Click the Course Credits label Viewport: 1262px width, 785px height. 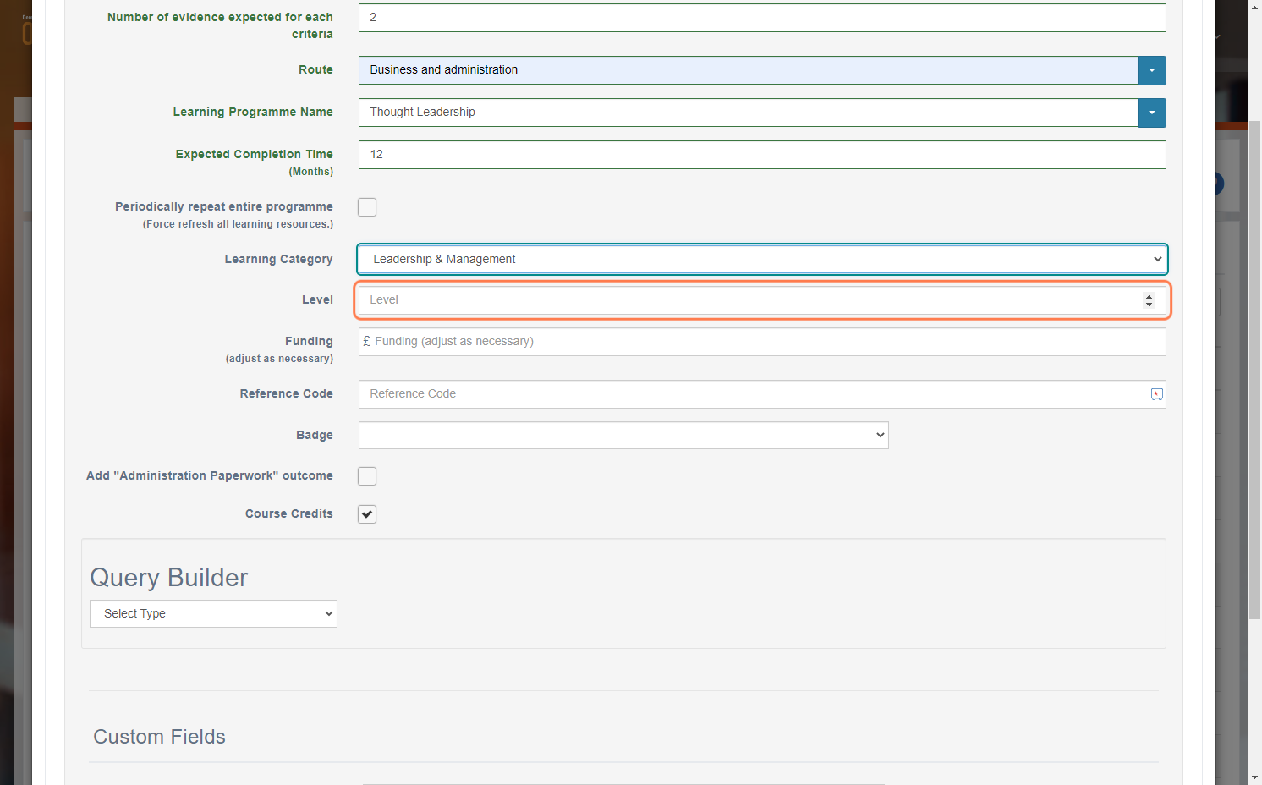[x=289, y=514]
